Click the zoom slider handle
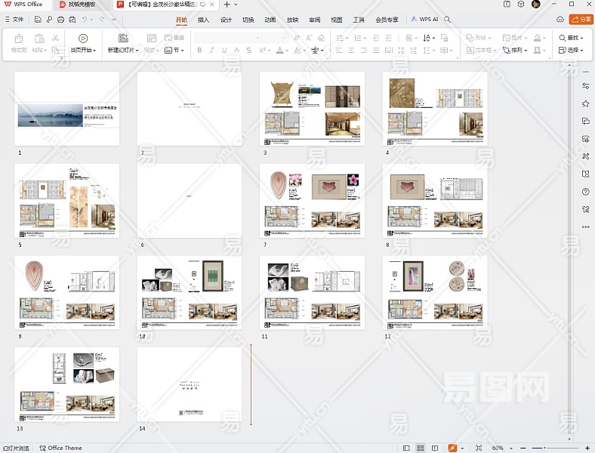 tap(545, 448)
